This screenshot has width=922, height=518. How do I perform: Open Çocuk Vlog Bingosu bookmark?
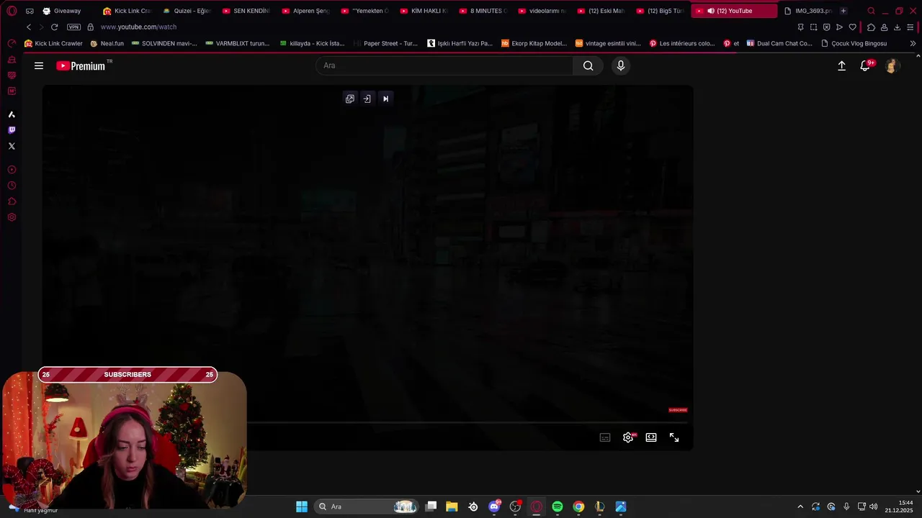tap(854, 43)
